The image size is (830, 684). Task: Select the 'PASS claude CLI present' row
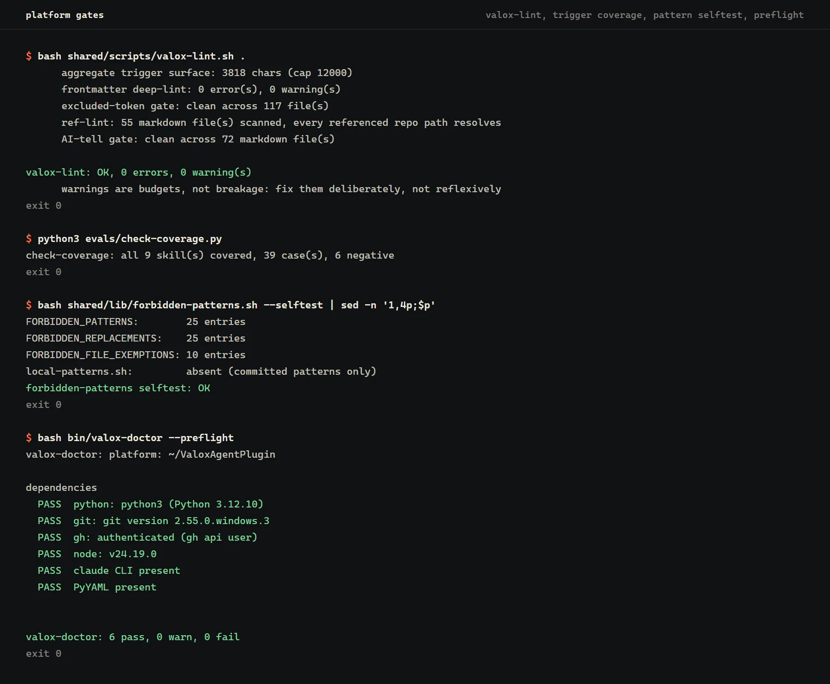[x=109, y=571]
